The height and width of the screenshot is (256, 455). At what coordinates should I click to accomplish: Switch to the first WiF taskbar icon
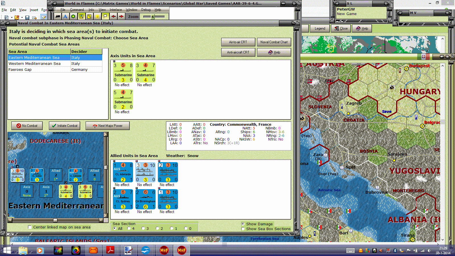pyautogui.click(x=164, y=250)
